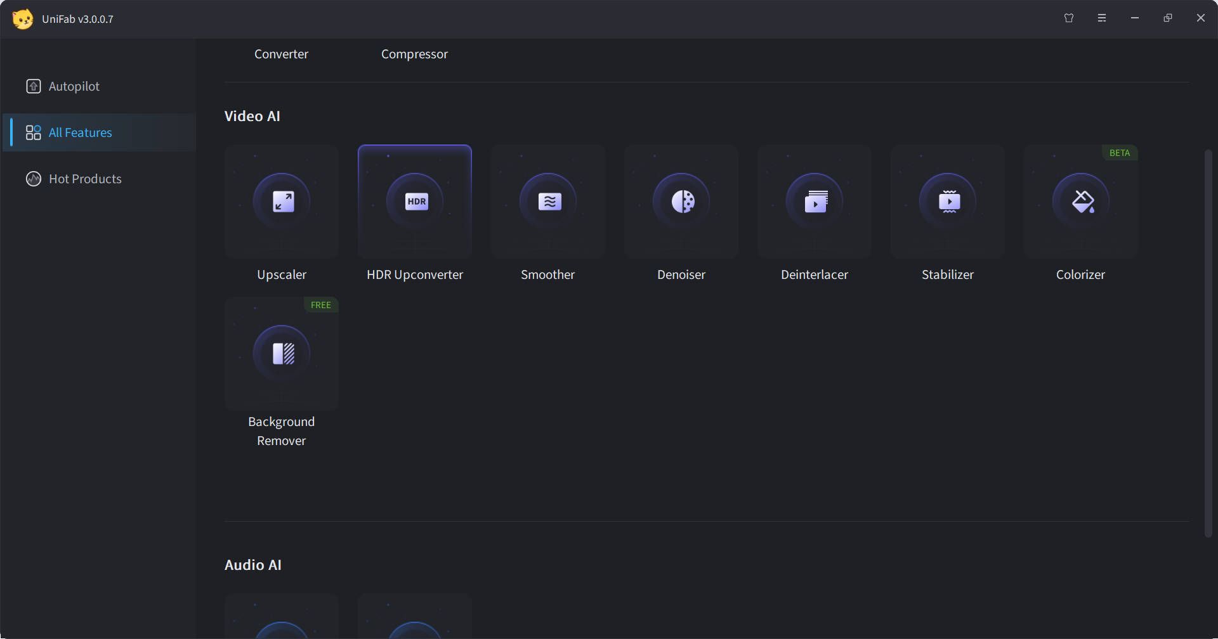This screenshot has height=639, width=1218.
Task: Click the Stabilizer text label
Action: 948,274
